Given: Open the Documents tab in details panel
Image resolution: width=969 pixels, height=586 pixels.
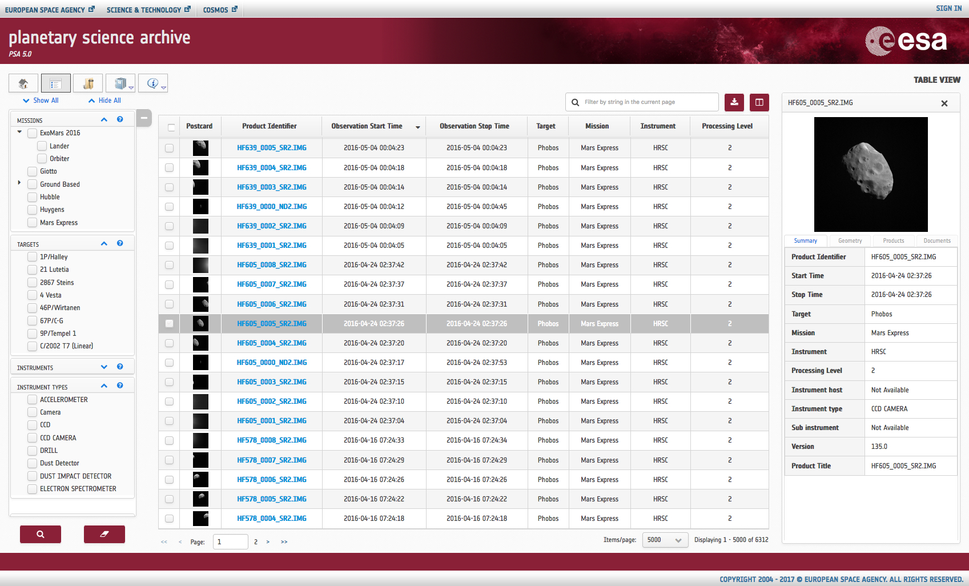Looking at the screenshot, I should (x=936, y=241).
